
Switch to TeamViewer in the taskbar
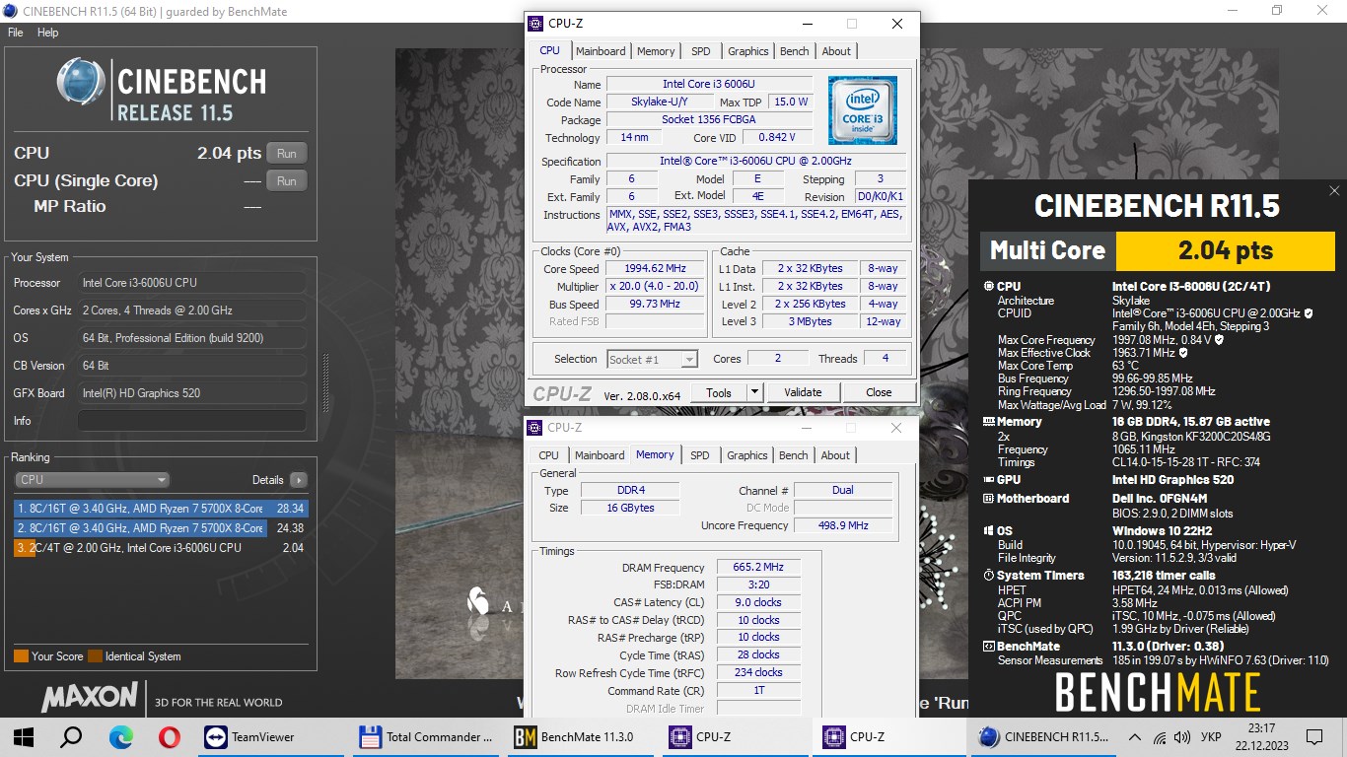[x=270, y=736]
